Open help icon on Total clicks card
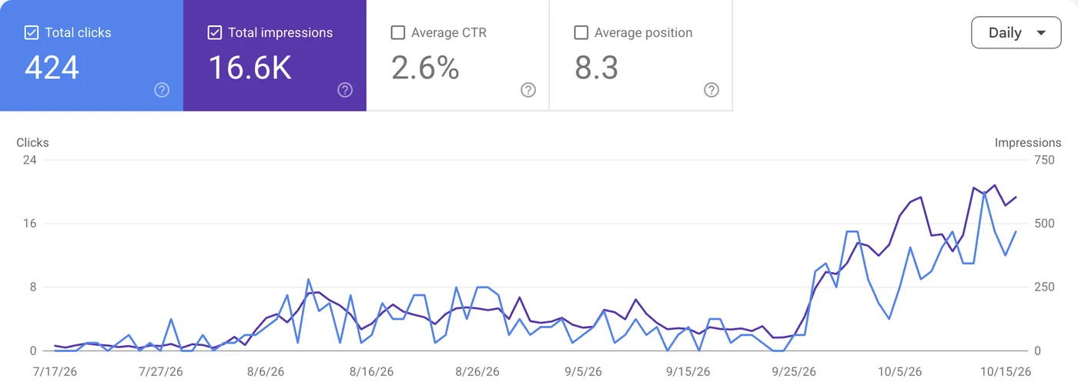Image resolution: width=1078 pixels, height=392 pixels. point(162,90)
